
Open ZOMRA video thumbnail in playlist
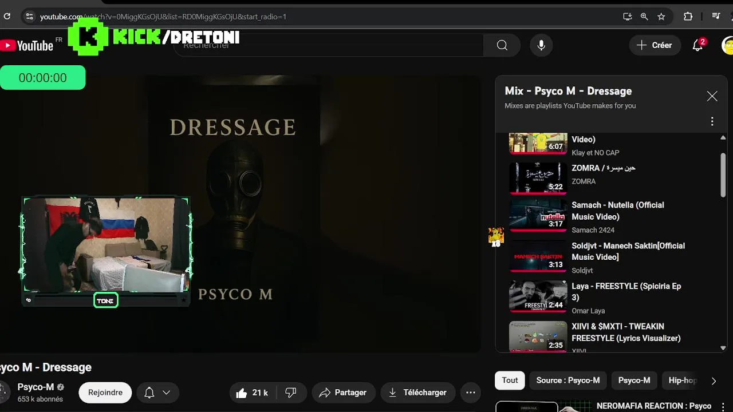538,178
